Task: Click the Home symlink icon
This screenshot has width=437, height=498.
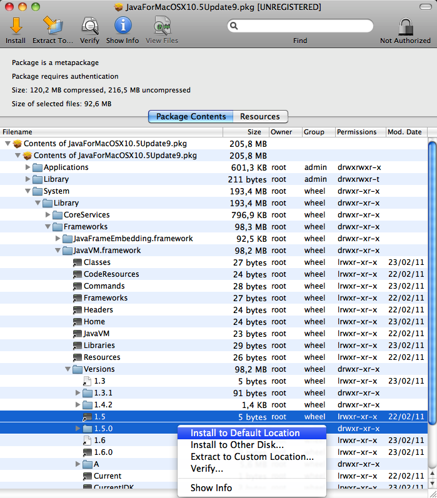Action: [78, 322]
